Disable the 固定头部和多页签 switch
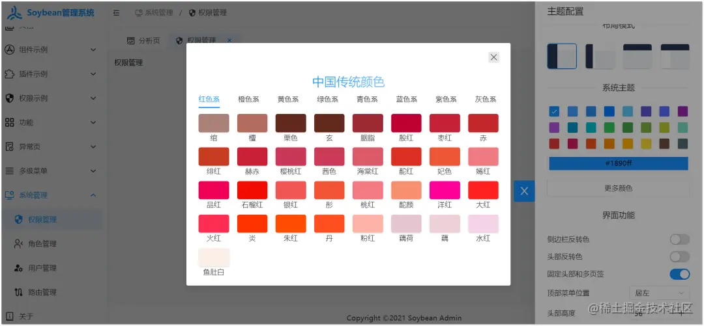This screenshot has height=326, width=704. (680, 274)
